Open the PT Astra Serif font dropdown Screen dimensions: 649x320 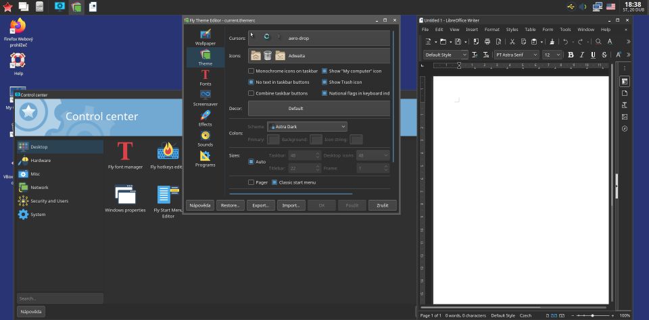tap(516, 55)
